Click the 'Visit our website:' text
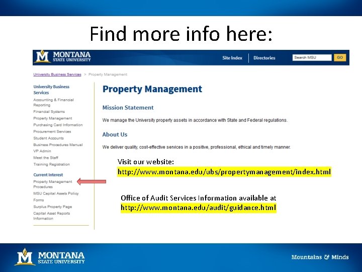 (x=146, y=162)
